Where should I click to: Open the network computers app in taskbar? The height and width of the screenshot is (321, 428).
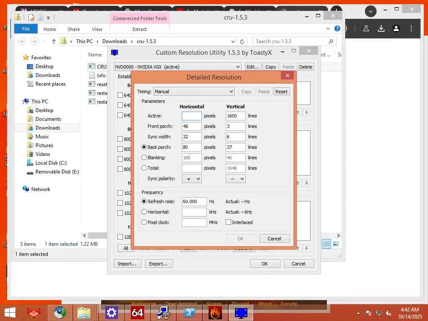coord(164,313)
